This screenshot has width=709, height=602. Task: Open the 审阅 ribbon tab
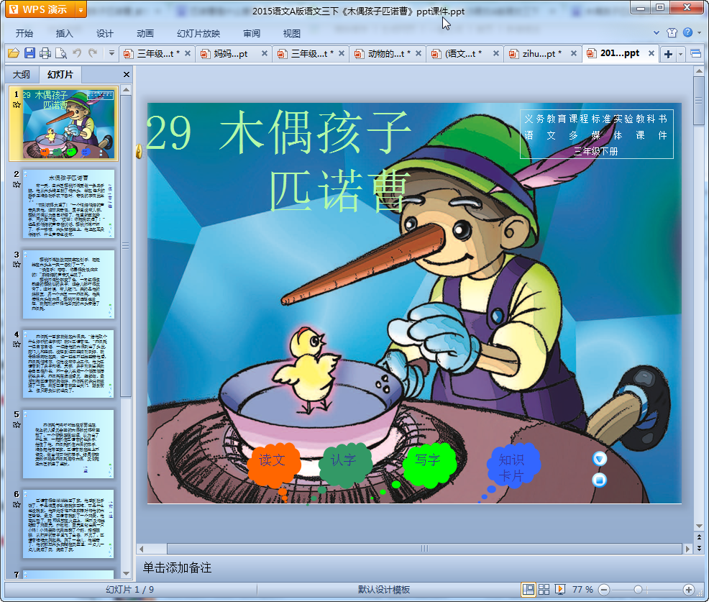tap(252, 34)
